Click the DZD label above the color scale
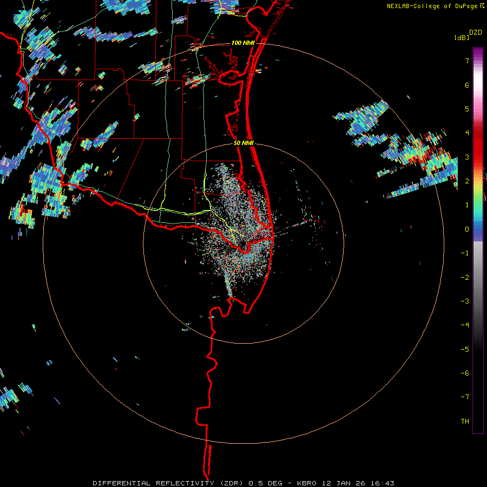 tap(476, 32)
